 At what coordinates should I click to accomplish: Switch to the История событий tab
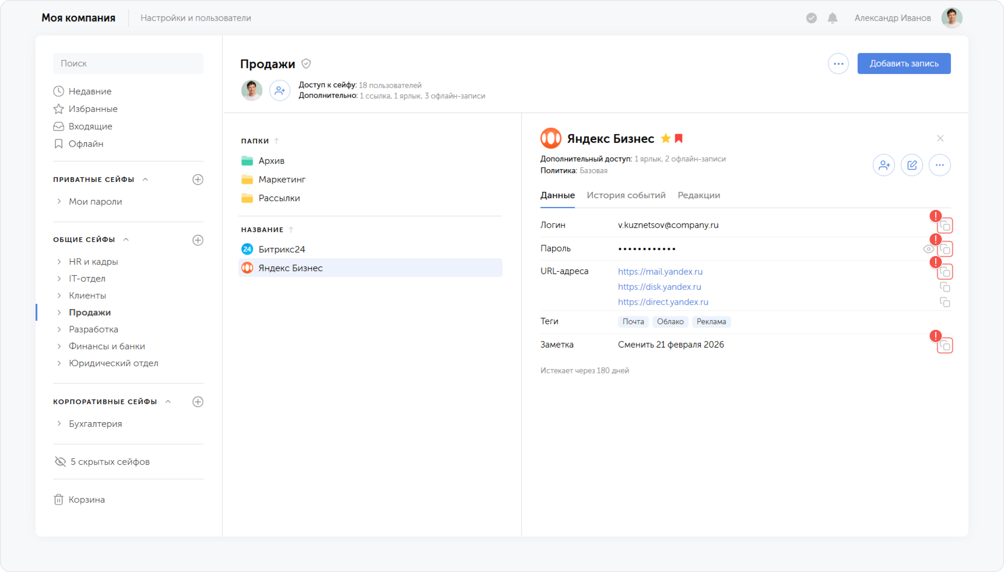[626, 195]
